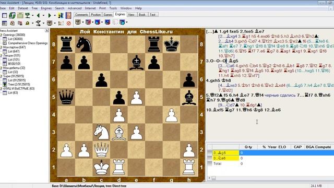Click the paste icon in second toolbar row
The height and width of the screenshot is (188, 334).
click(x=20, y=23)
